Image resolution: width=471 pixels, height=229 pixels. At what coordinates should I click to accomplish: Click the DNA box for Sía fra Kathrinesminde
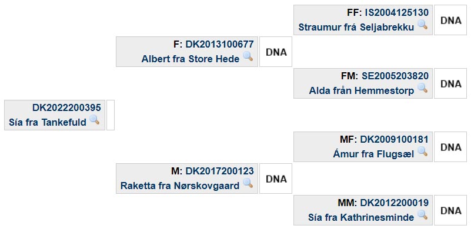[450, 210]
